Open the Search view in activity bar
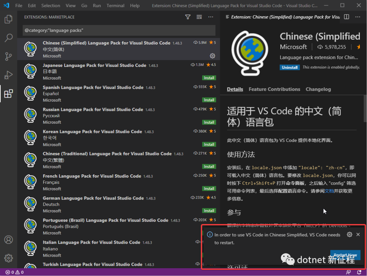 [x=8, y=38]
